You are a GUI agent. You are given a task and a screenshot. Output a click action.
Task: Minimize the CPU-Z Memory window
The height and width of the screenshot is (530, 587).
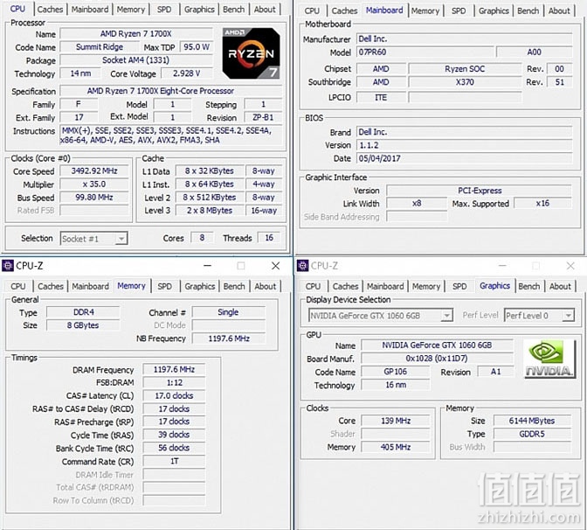click(207, 266)
